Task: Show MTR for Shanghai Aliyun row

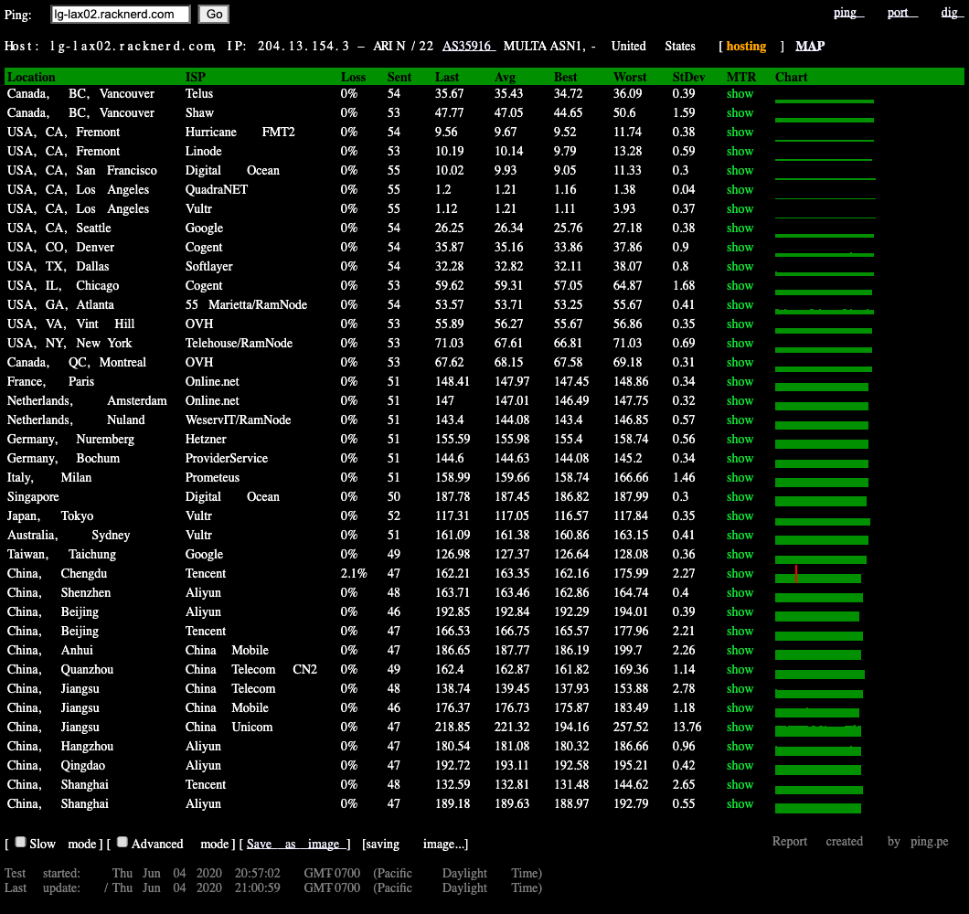Action: (x=740, y=802)
